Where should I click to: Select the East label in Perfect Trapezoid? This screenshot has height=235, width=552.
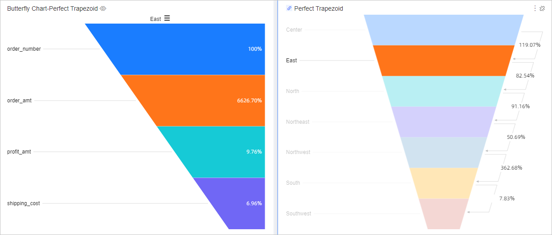[291, 61]
